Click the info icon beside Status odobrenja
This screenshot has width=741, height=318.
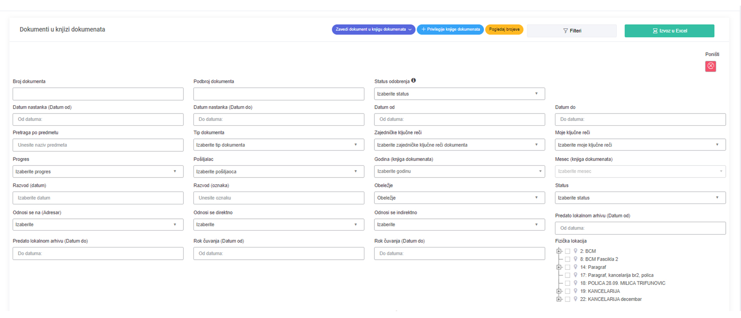414,80
